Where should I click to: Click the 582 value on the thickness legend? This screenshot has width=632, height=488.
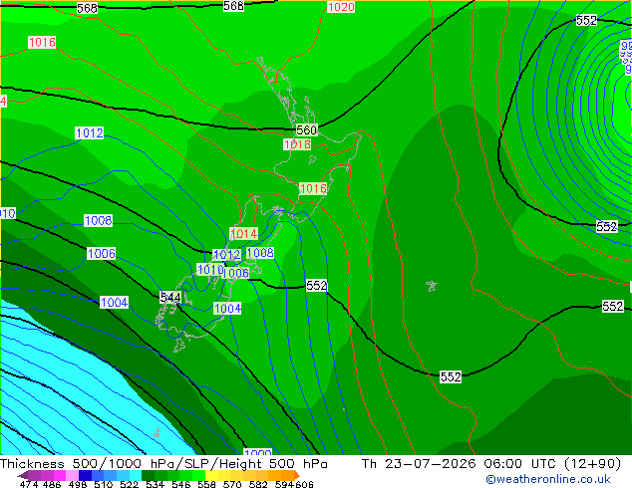[258, 484]
